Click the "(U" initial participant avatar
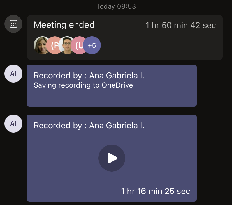The width and height of the screenshot is (232, 205). pos(79,45)
